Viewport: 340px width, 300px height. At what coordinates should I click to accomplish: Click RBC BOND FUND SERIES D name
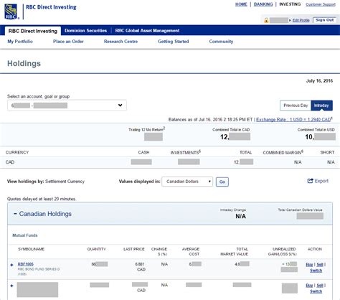[39, 269]
